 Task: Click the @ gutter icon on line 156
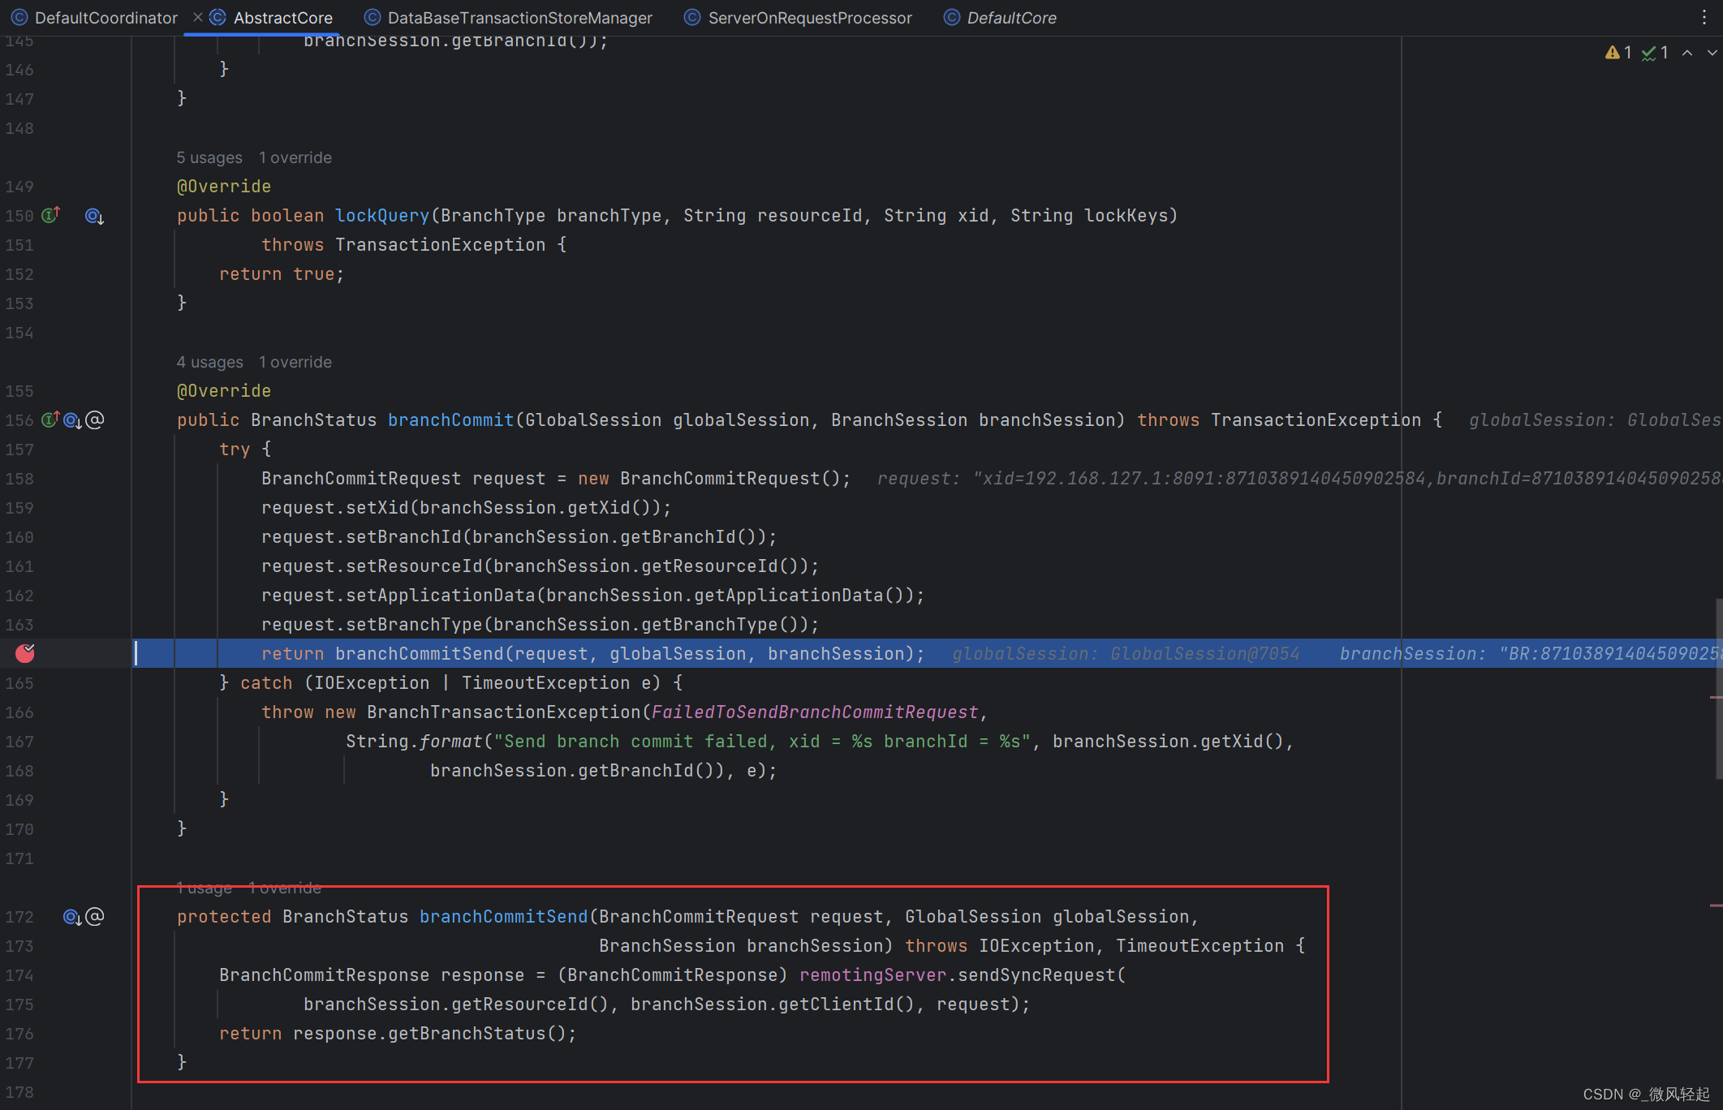pos(95,419)
